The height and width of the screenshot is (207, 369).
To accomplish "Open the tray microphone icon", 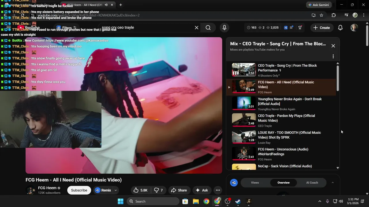I will [327, 201].
